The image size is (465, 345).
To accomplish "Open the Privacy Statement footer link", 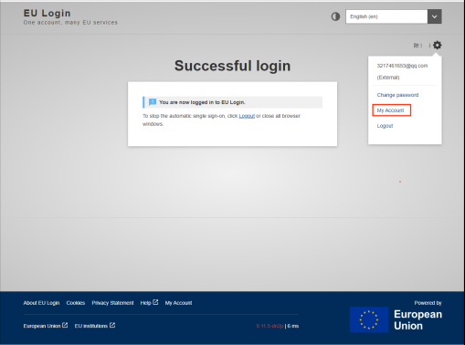I will pyautogui.click(x=112, y=303).
